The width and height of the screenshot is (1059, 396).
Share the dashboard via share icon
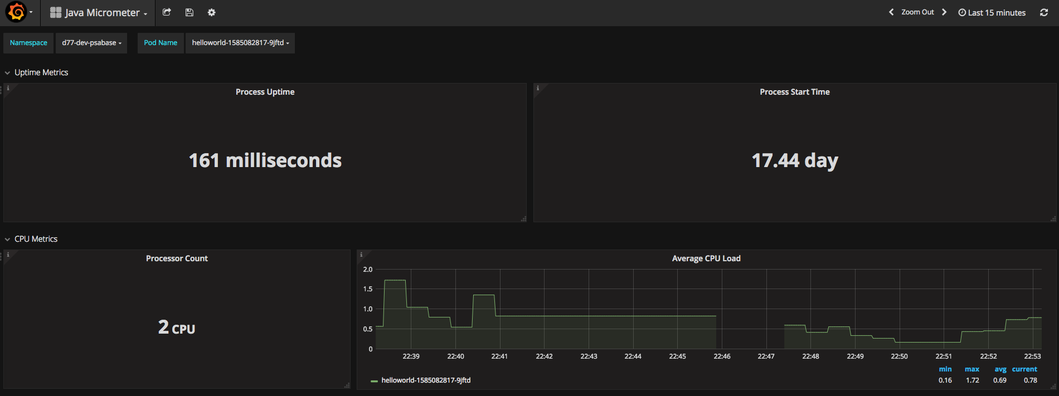tap(167, 12)
